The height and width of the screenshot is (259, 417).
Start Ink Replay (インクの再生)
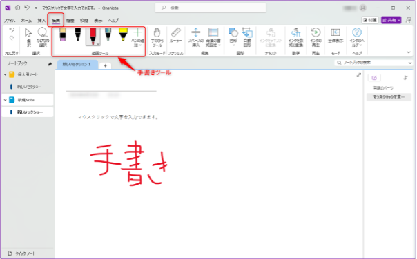pos(316,37)
